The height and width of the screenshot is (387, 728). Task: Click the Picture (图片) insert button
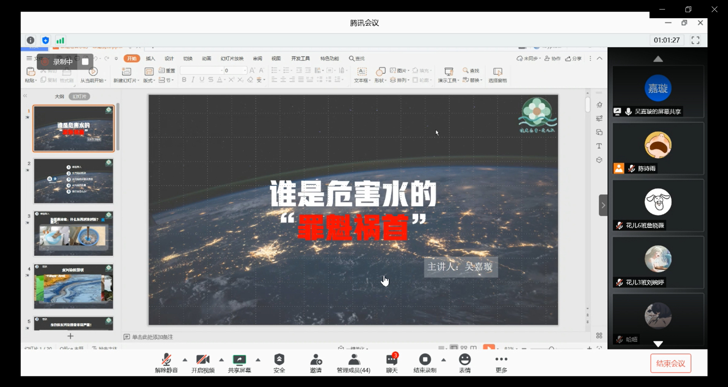(400, 71)
